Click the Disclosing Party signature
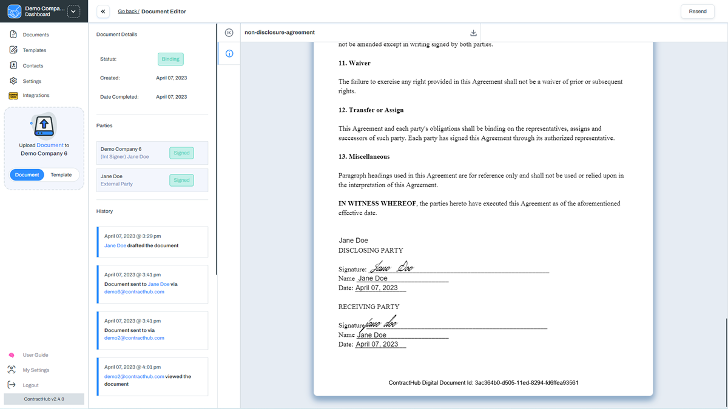This screenshot has width=728, height=409. [392, 267]
